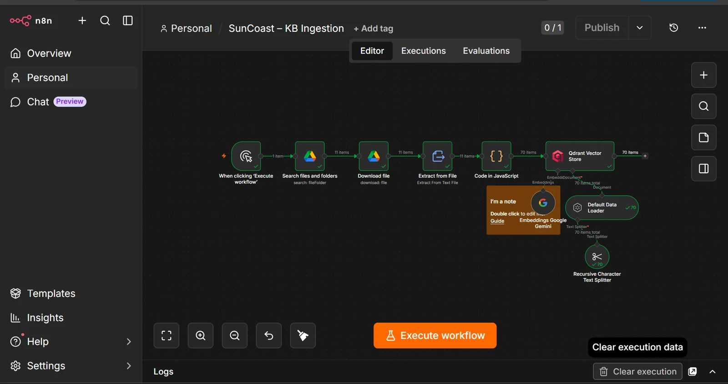Add a sticky note using the note icon
Image resolution: width=728 pixels, height=384 pixels.
704,138
